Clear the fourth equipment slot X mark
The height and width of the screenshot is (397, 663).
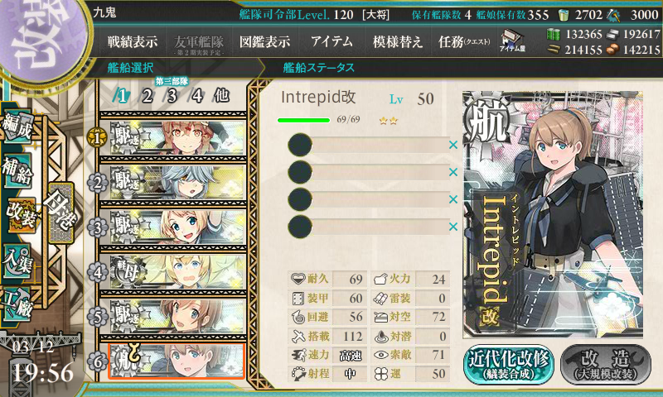pyautogui.click(x=453, y=227)
